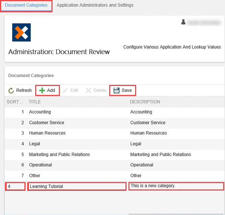Open Application Administrators and Settings tab
Viewport: 225px width, 215px height.
point(95,6)
